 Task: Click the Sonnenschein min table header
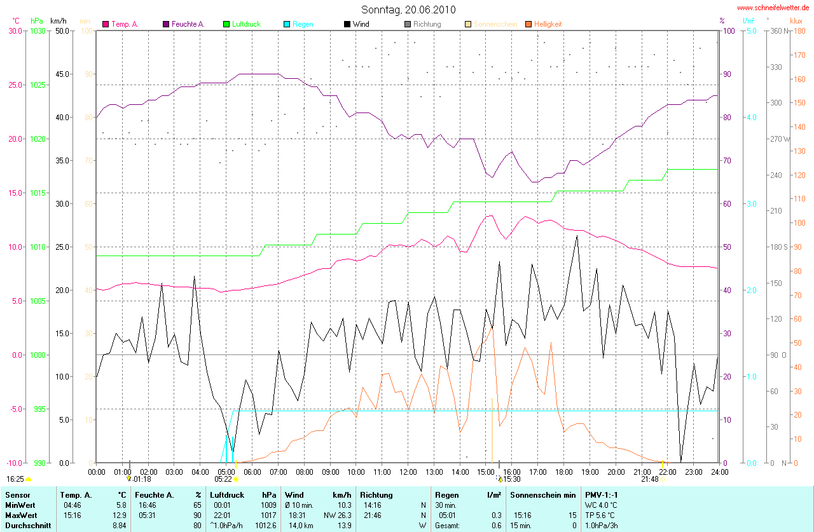pos(542,494)
